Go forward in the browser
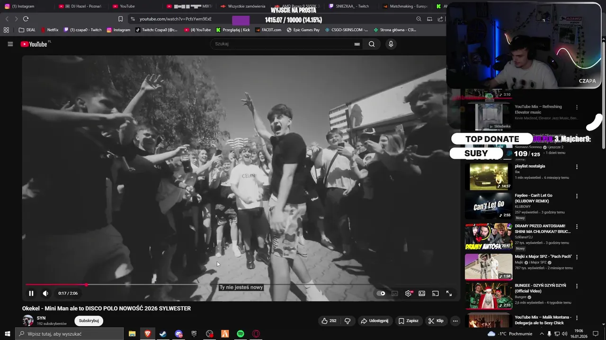Viewport: 606px width, 340px height. [x=16, y=19]
